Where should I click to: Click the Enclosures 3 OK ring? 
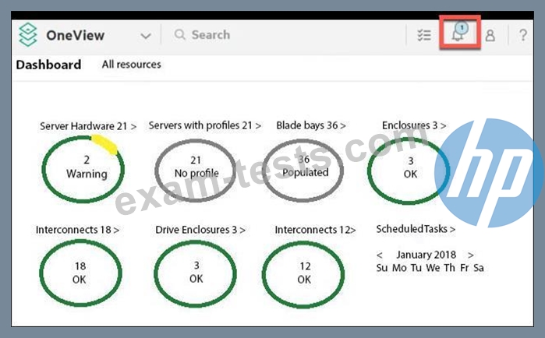coord(409,171)
